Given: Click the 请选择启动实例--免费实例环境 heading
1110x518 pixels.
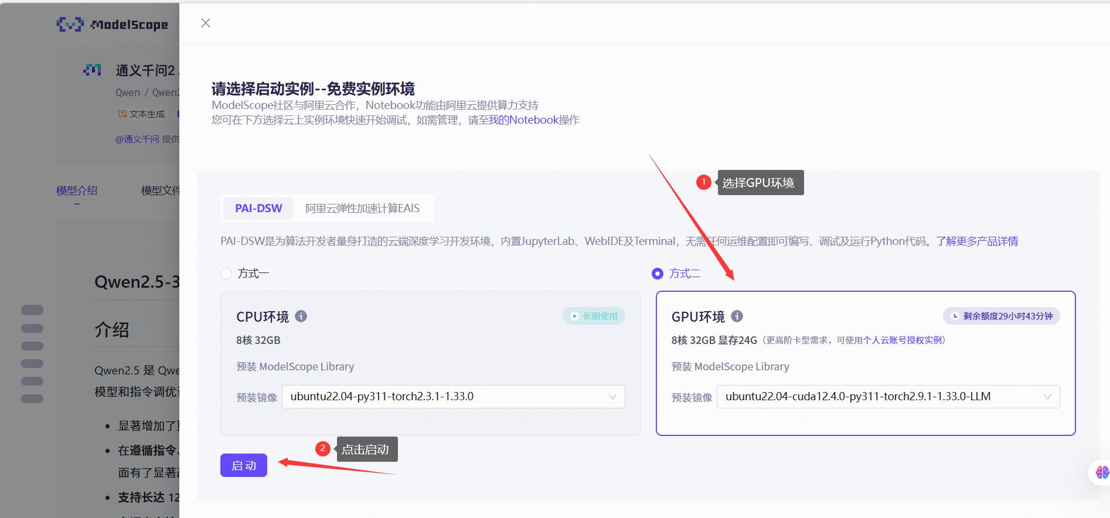Looking at the screenshot, I should 313,88.
